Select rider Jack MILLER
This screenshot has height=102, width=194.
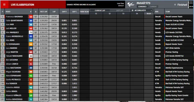pos(11,28)
